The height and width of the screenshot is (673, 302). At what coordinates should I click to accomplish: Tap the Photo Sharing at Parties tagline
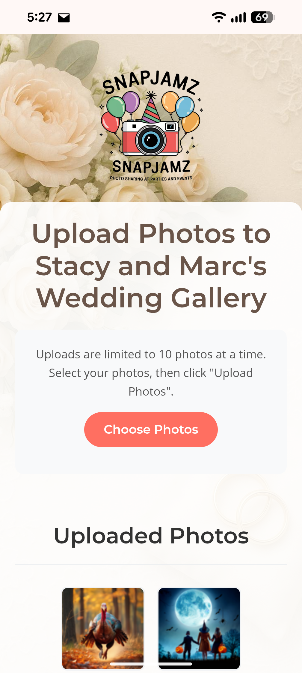tap(151, 178)
